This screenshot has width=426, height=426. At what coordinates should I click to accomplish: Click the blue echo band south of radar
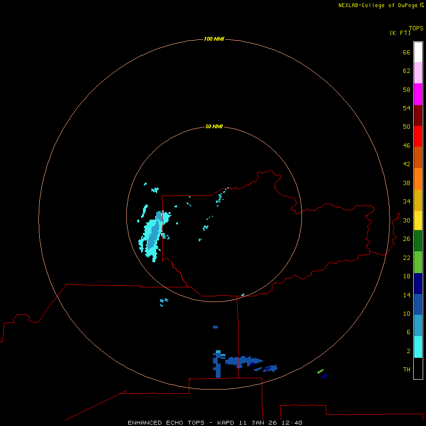click(x=243, y=361)
